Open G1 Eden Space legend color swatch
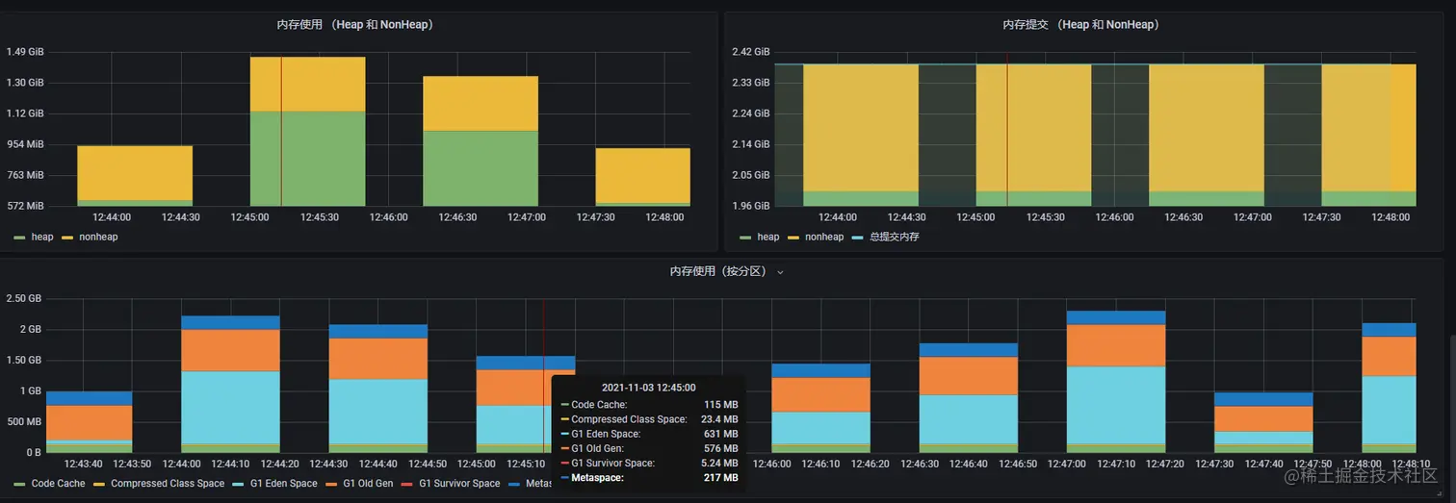This screenshot has width=1456, height=503. pos(238,484)
